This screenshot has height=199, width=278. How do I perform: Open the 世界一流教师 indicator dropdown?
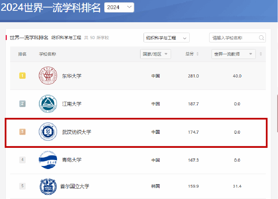[233, 54]
